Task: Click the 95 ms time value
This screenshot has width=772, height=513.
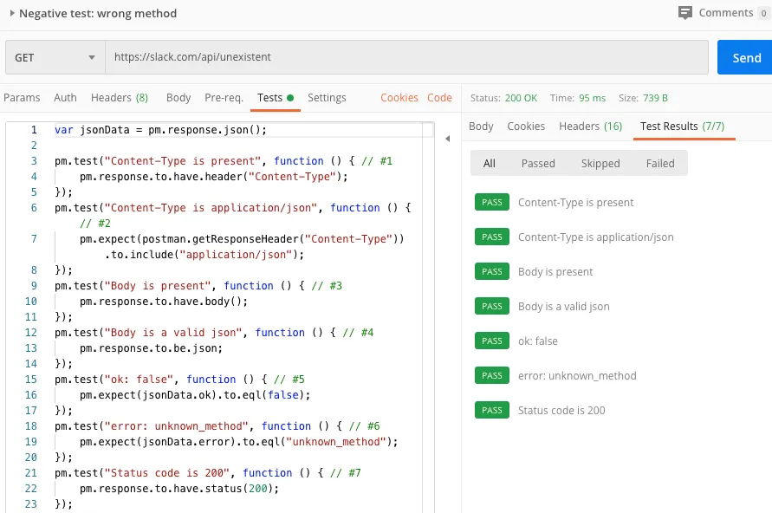Action: coord(593,98)
